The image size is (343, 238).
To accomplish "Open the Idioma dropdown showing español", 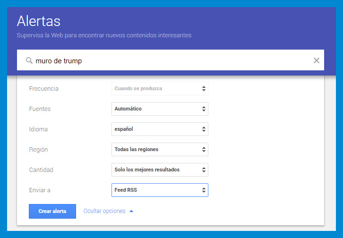I will (160, 129).
